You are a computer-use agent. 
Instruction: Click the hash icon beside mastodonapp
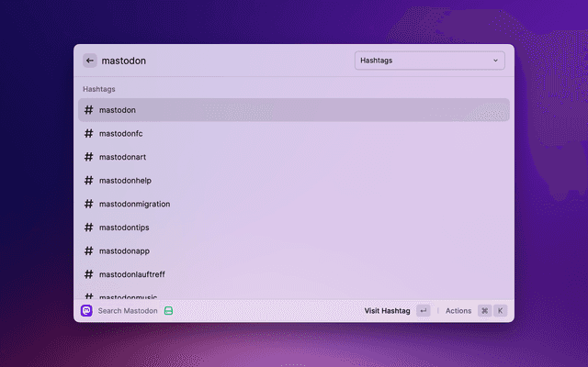coord(89,250)
